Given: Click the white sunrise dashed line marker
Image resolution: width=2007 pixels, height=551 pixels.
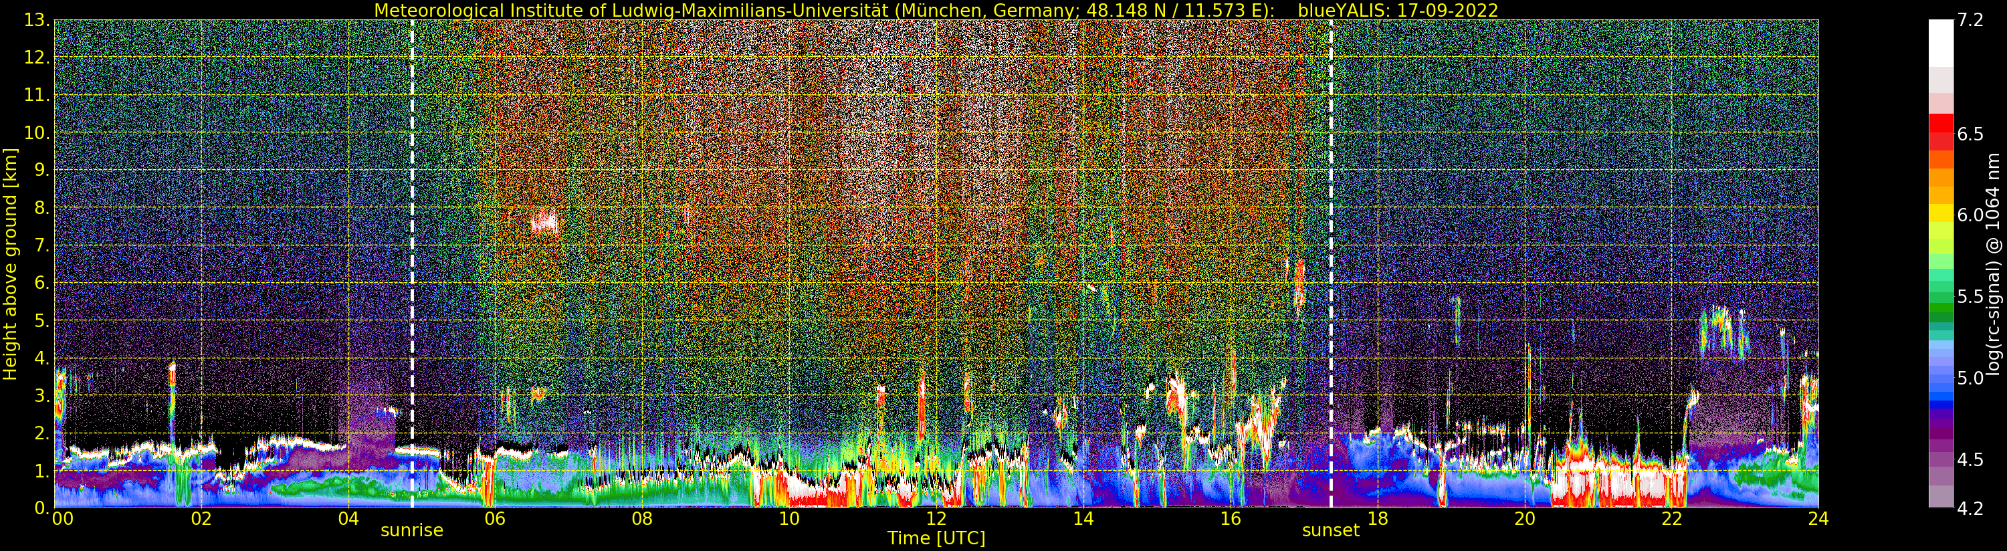Looking at the screenshot, I should pos(412,263).
